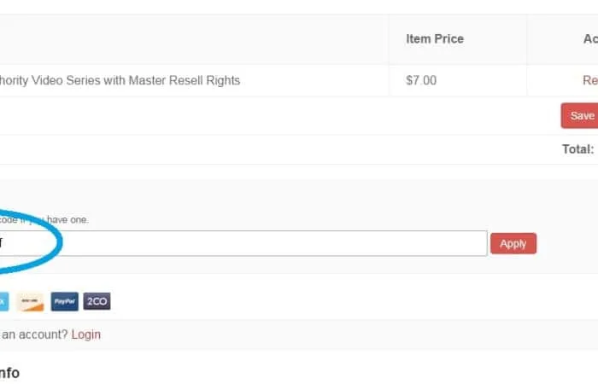Click the Total label
The image size is (598, 384).
[578, 149]
